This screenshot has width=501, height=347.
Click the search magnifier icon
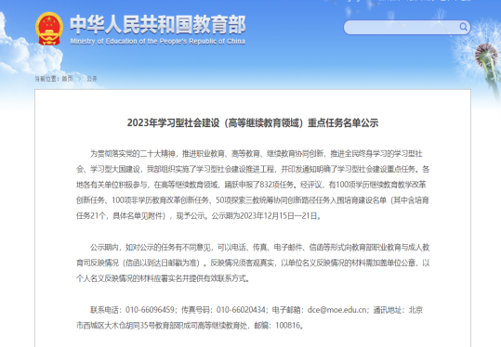(463, 27)
